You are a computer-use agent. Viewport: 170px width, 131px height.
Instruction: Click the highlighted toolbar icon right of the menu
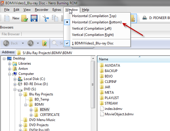point(133,18)
